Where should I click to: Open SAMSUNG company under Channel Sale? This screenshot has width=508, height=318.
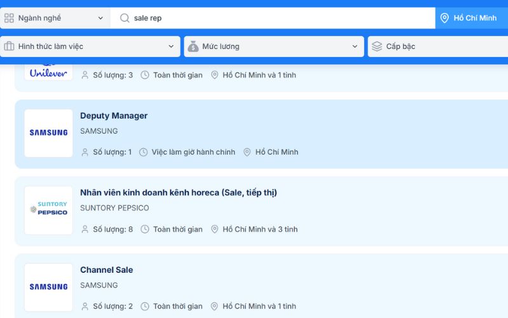click(99, 285)
